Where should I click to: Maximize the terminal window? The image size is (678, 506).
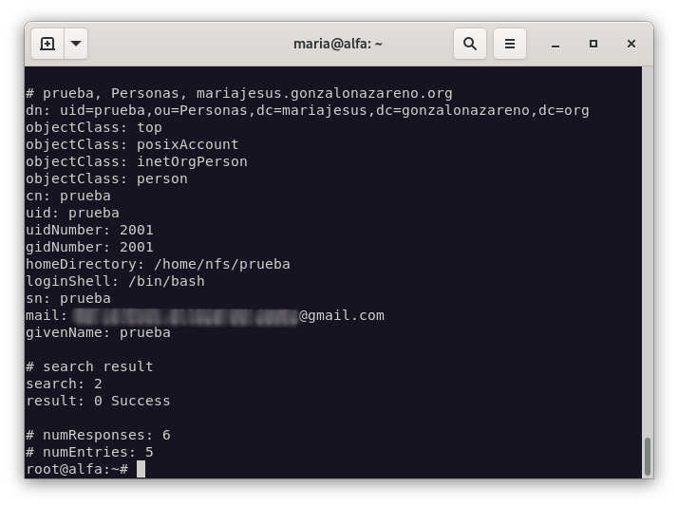pos(593,44)
